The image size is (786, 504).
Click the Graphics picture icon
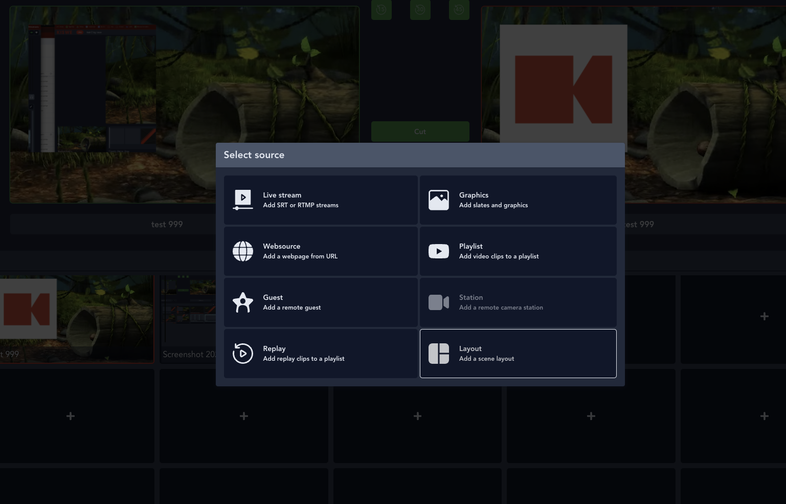click(x=439, y=200)
